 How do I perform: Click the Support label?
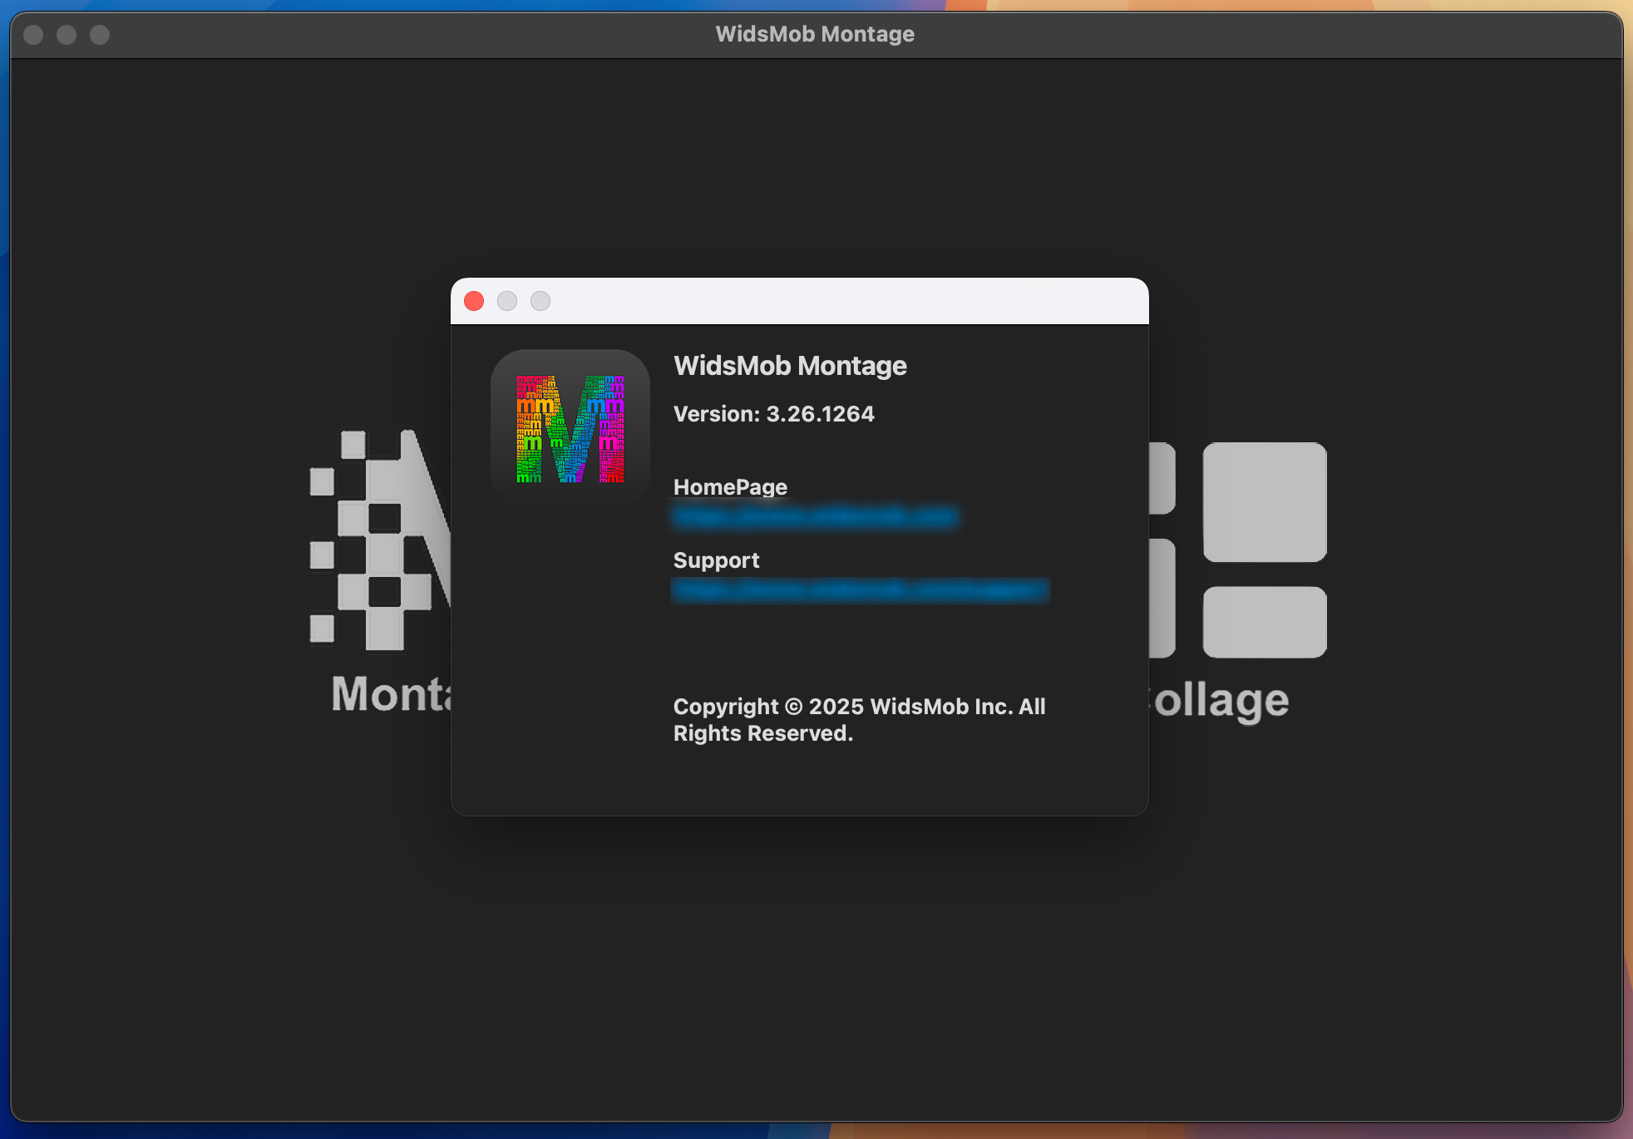pos(717,560)
